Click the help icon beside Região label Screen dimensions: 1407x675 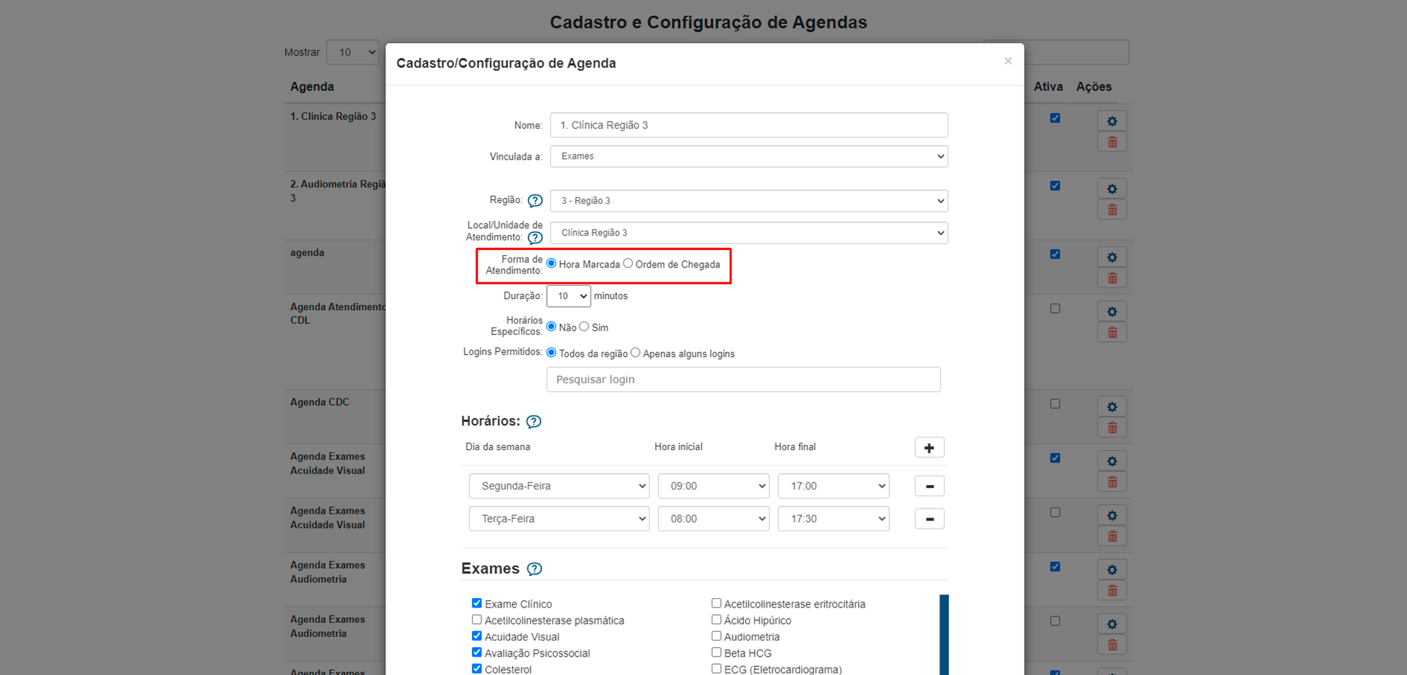535,201
